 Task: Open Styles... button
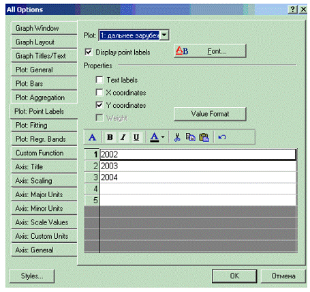32,276
